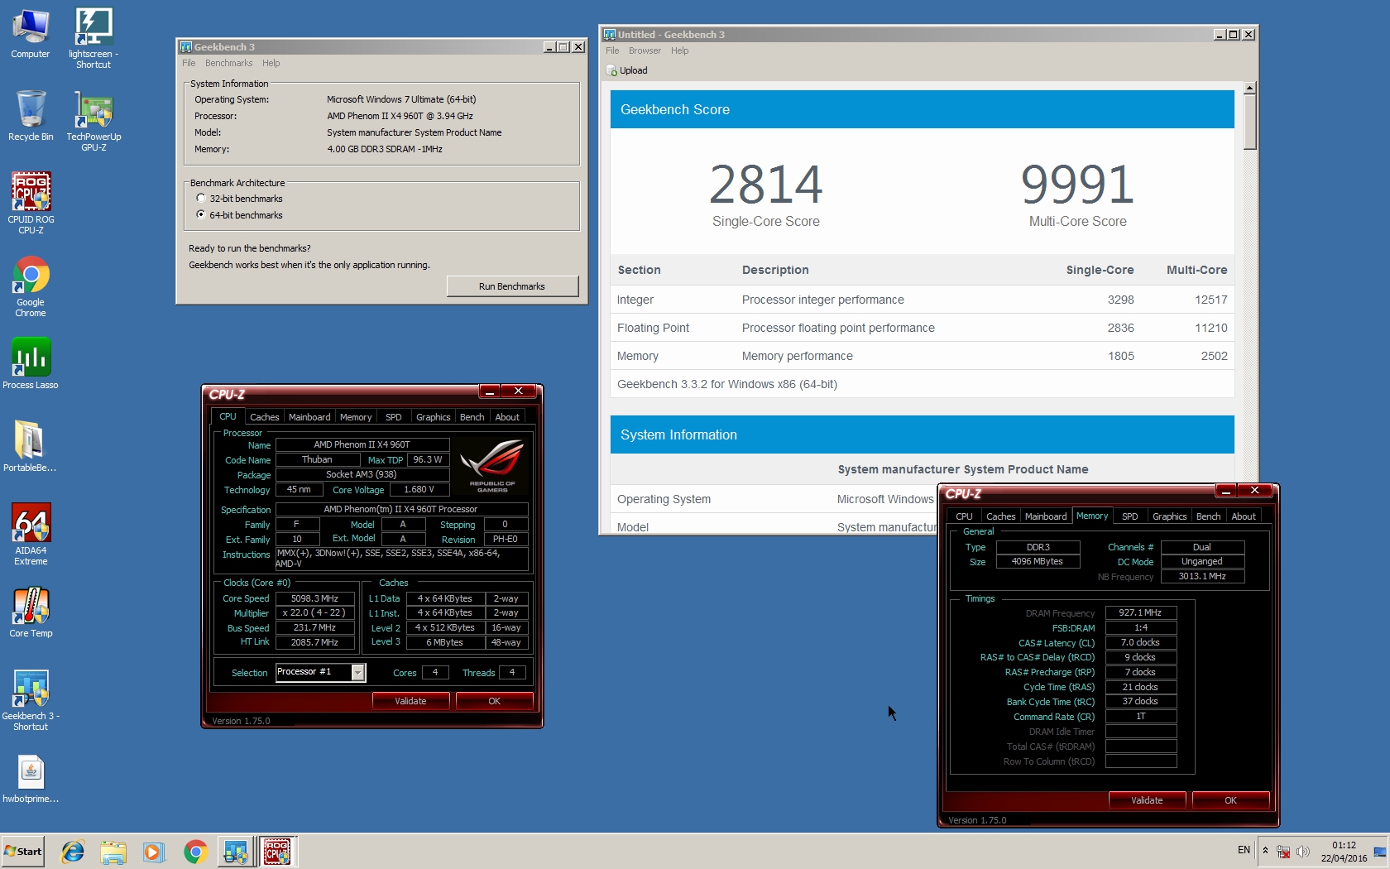The width and height of the screenshot is (1390, 869).
Task: Click the Geekbench results scrollbar thumb
Action: (1250, 122)
